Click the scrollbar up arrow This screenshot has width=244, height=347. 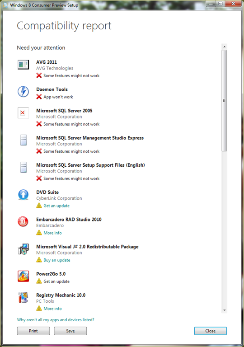pyautogui.click(x=224, y=47)
